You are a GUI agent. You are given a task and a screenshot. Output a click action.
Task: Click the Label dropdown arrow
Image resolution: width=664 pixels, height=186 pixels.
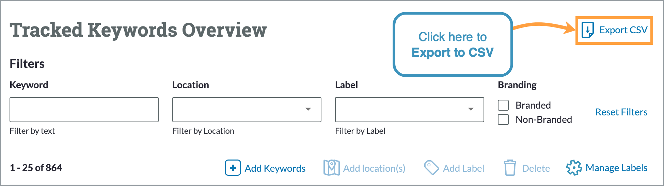[x=471, y=109]
